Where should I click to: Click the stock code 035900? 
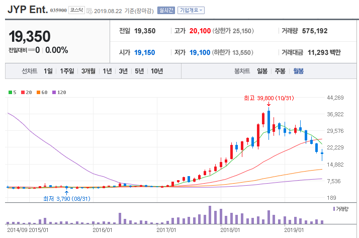[x=58, y=11]
